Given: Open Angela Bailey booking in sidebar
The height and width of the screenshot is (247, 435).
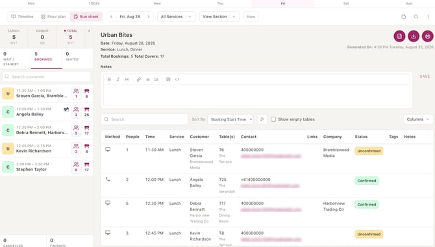Looking at the screenshot, I should click(x=47, y=112).
